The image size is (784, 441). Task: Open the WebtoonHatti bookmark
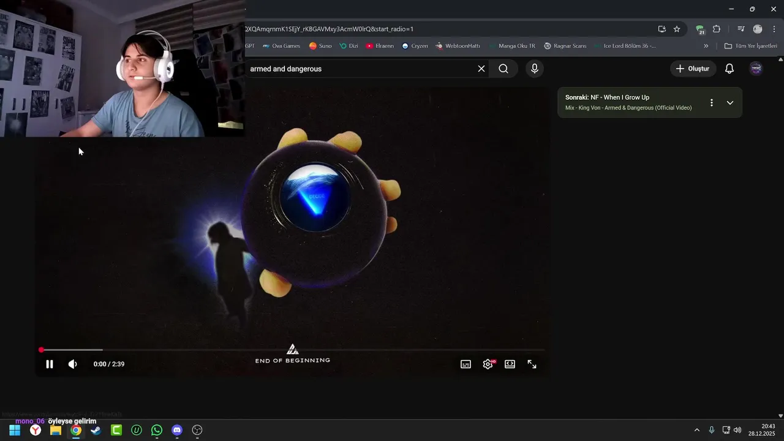coord(458,46)
